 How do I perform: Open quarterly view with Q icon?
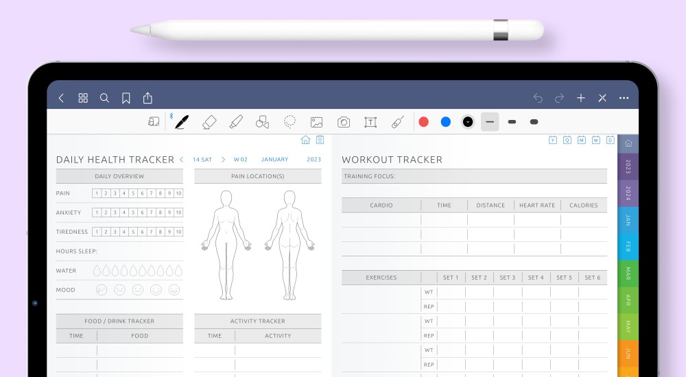567,140
